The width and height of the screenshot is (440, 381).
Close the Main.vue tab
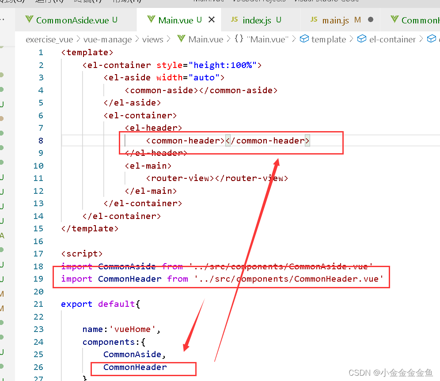pyautogui.click(x=212, y=19)
